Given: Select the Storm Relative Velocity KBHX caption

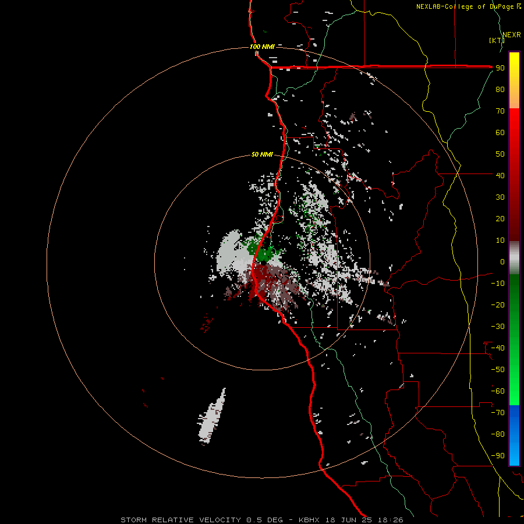Looking at the screenshot, I should pos(261,520).
